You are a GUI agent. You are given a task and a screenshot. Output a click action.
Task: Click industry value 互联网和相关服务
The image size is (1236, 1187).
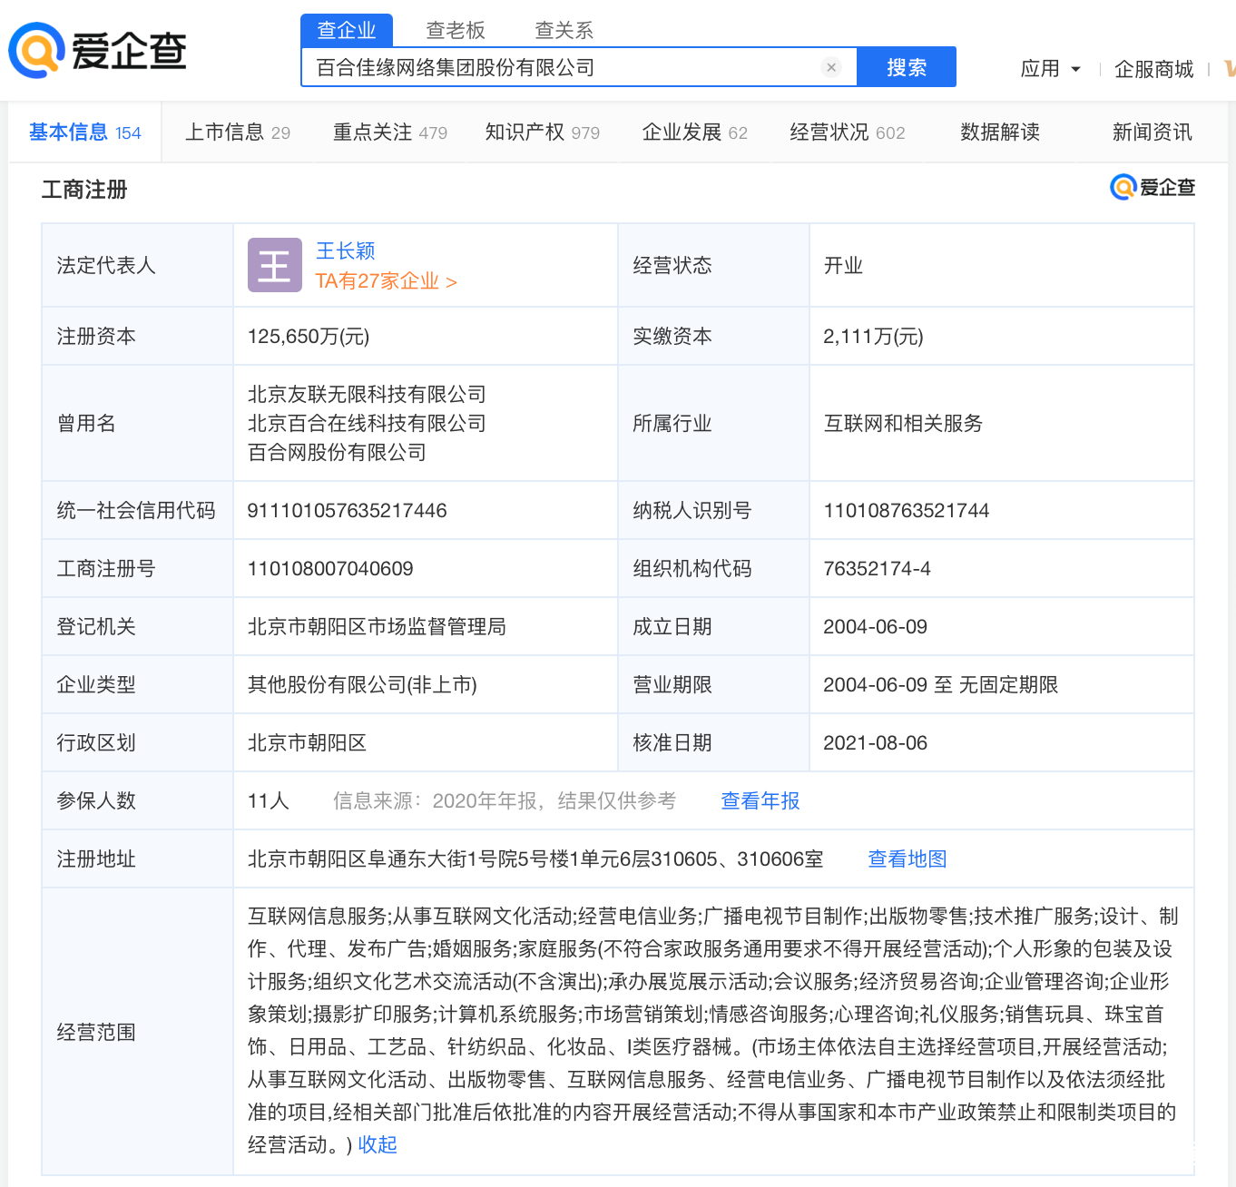903,424
